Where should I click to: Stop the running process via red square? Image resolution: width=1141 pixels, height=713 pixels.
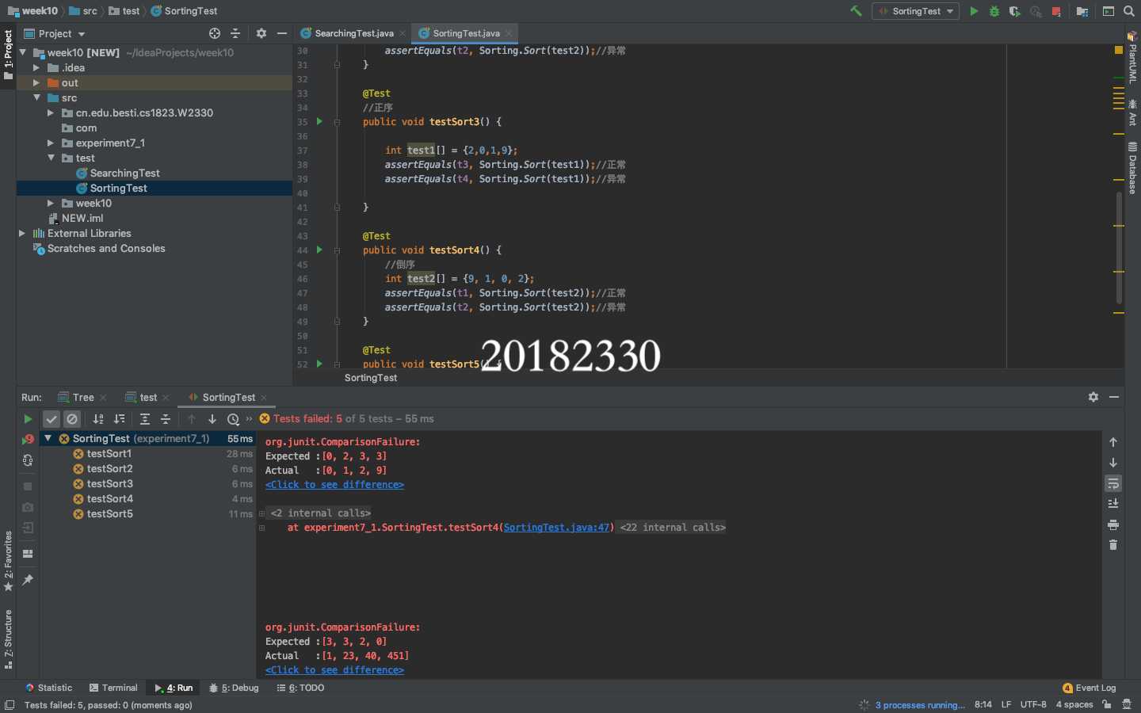pos(1056,11)
